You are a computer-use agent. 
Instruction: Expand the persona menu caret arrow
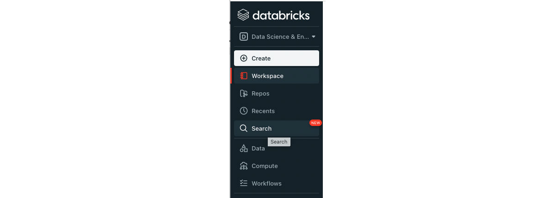tap(314, 36)
